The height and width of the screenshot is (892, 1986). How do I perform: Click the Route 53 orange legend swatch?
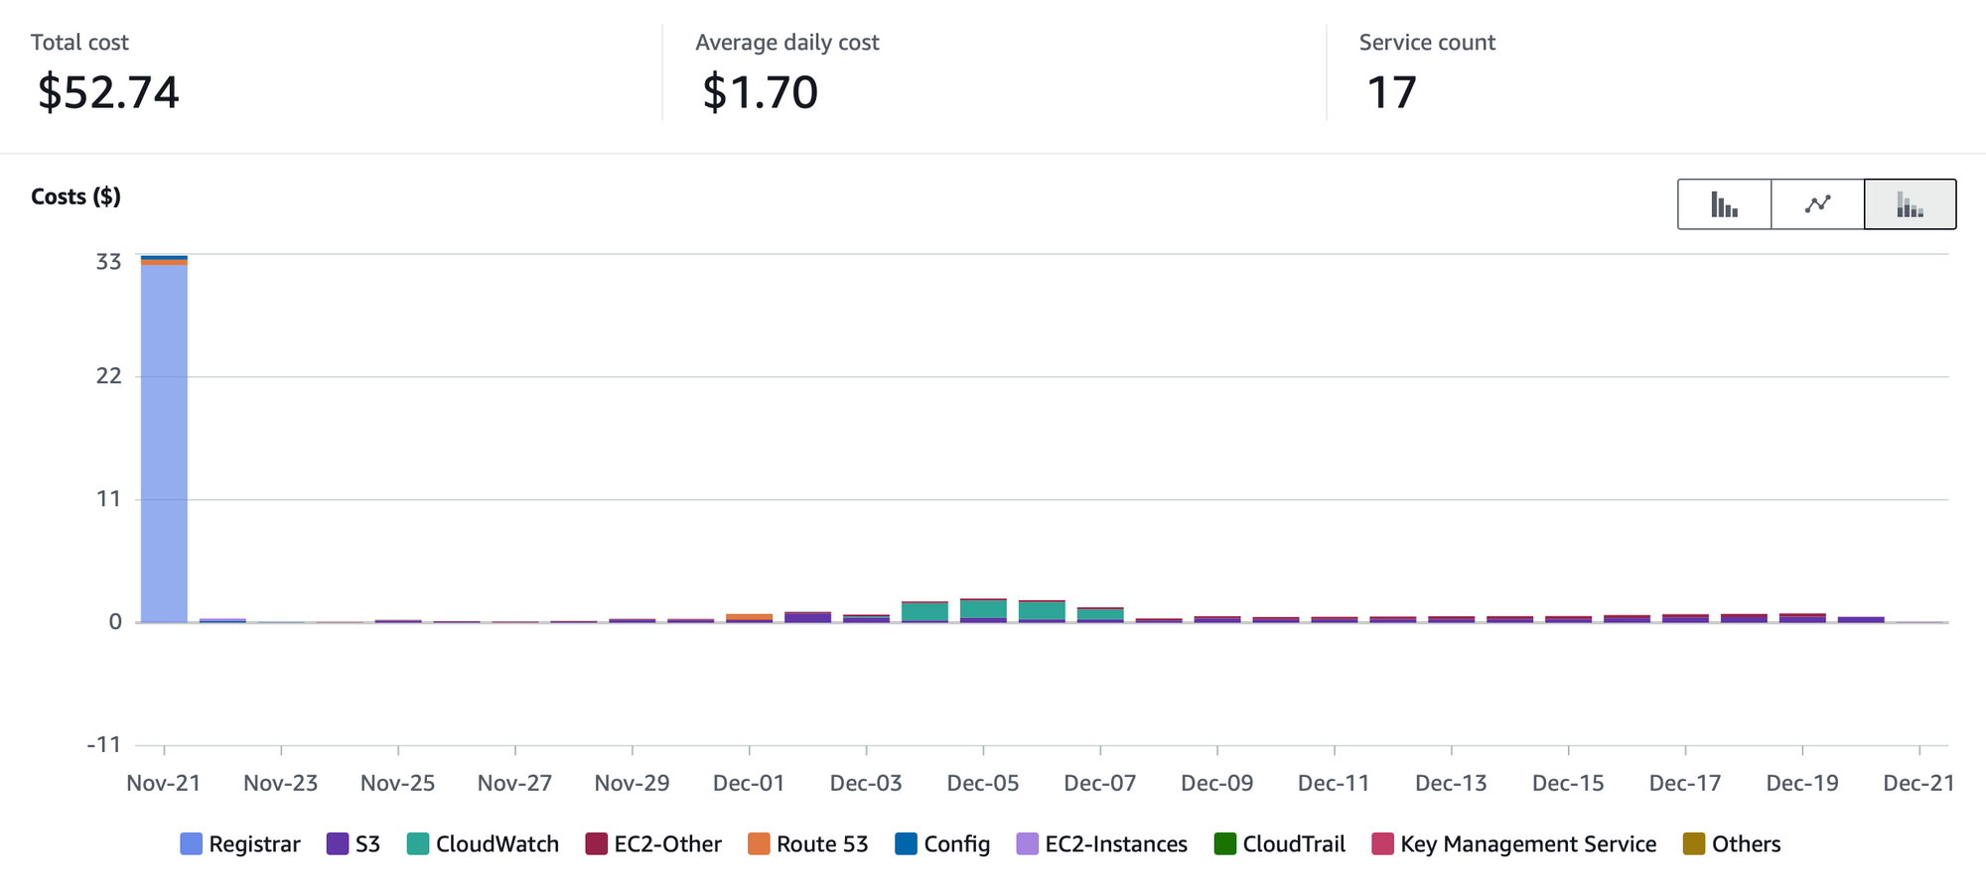[759, 844]
